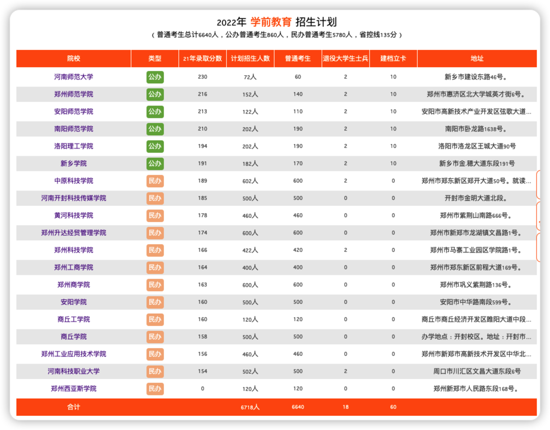The width and height of the screenshot is (550, 430).
Task: Click the 公办 badge for 郑州师范学院
Action: 155,94
